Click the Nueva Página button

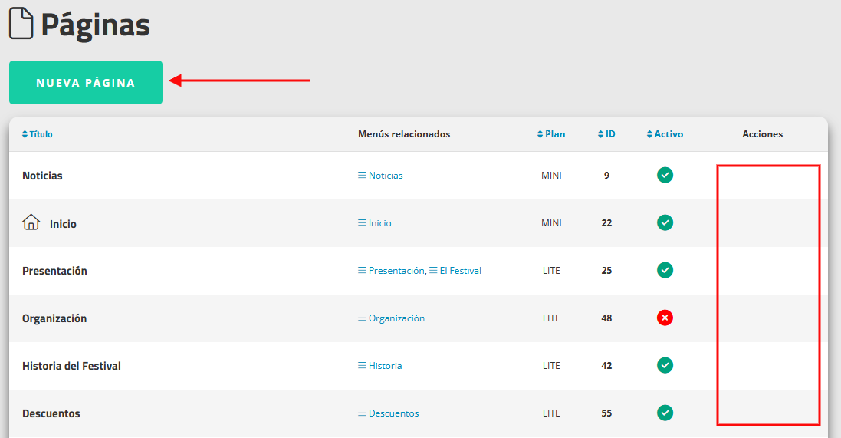tap(86, 82)
